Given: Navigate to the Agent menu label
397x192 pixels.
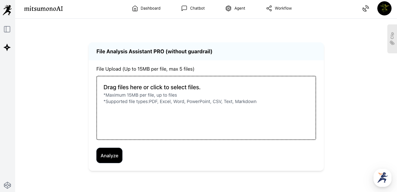Looking at the screenshot, I should coord(240,8).
